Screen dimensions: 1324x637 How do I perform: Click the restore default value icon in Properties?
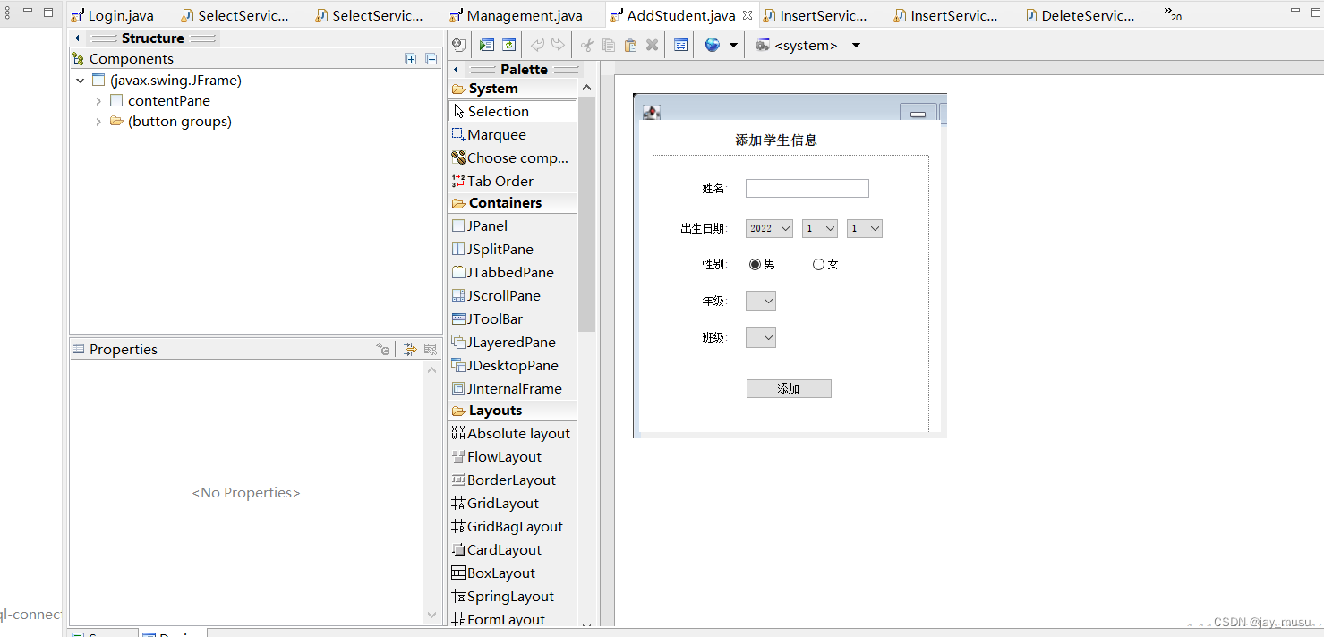pos(431,349)
